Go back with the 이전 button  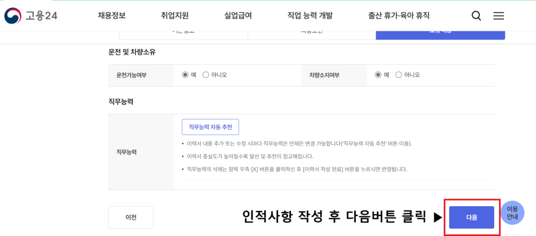tap(131, 217)
